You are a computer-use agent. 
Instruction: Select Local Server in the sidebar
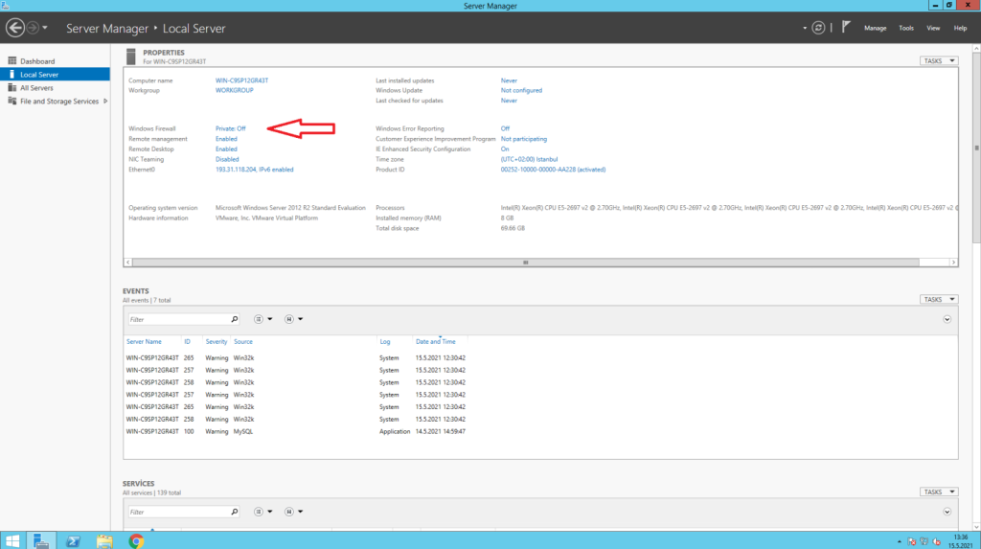tap(55, 75)
